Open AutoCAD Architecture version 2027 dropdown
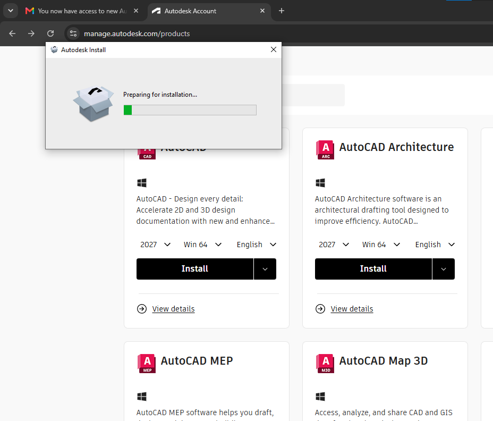This screenshot has width=493, height=421. point(334,245)
